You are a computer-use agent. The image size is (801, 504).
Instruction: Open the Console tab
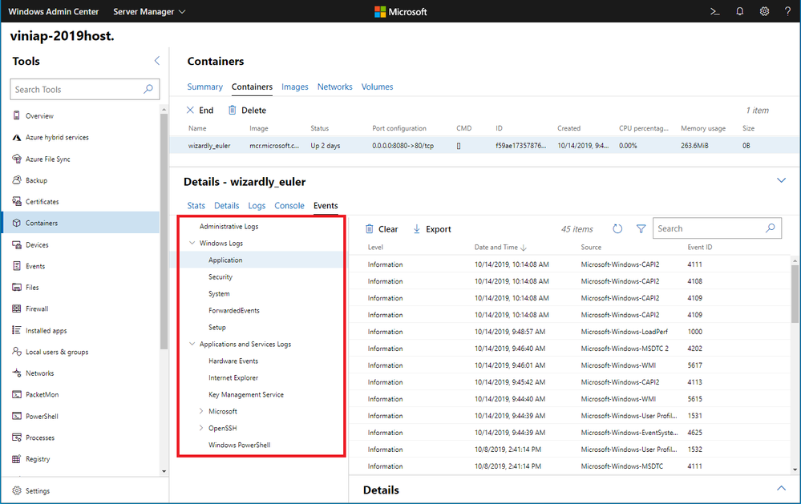[289, 205]
